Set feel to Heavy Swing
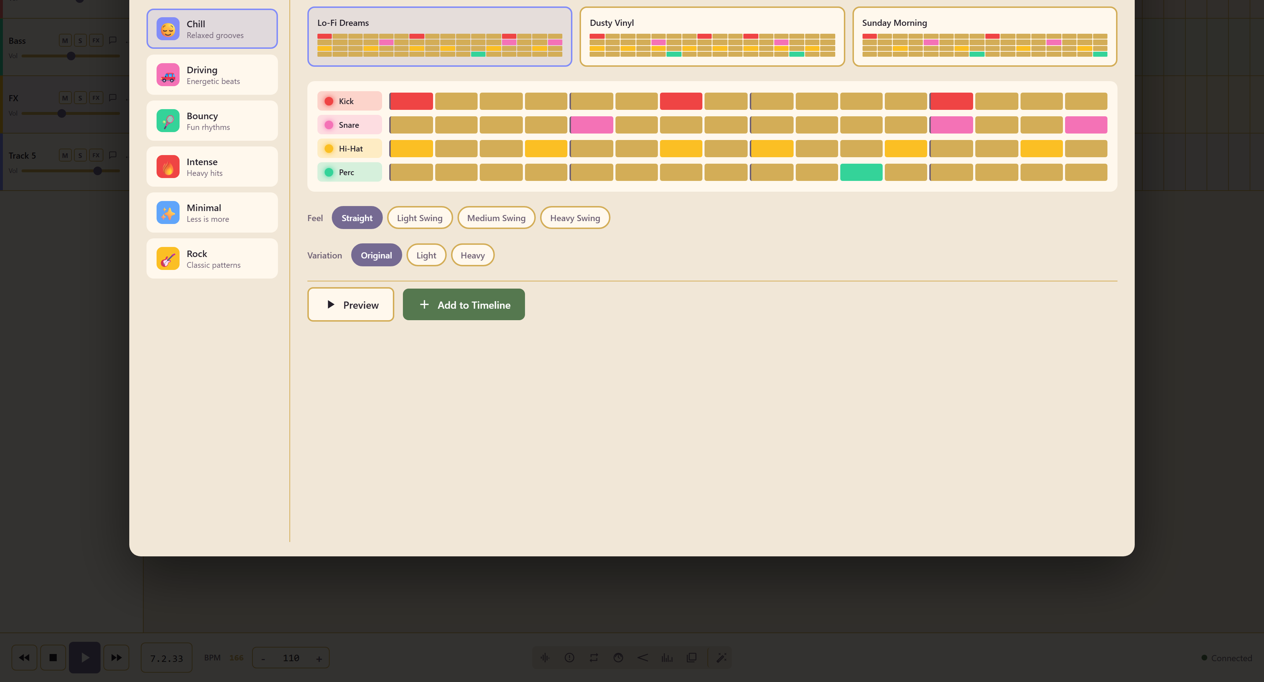 (x=575, y=218)
